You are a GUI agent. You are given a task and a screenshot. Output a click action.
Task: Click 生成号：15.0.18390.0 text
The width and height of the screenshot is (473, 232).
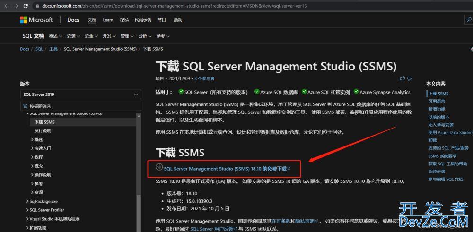(x=191, y=201)
